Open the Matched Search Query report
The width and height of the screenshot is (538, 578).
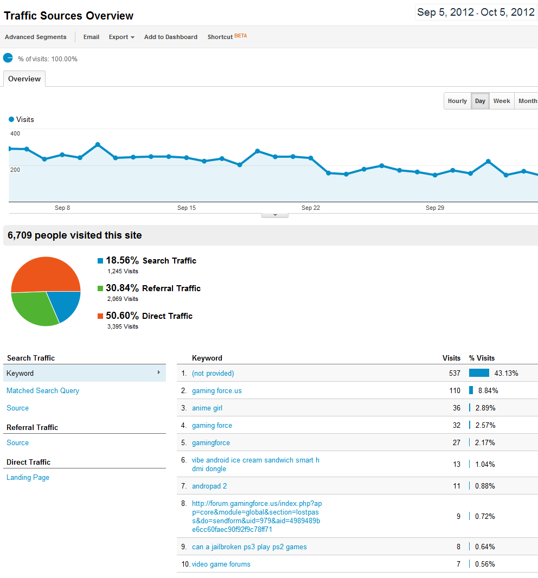coord(43,390)
